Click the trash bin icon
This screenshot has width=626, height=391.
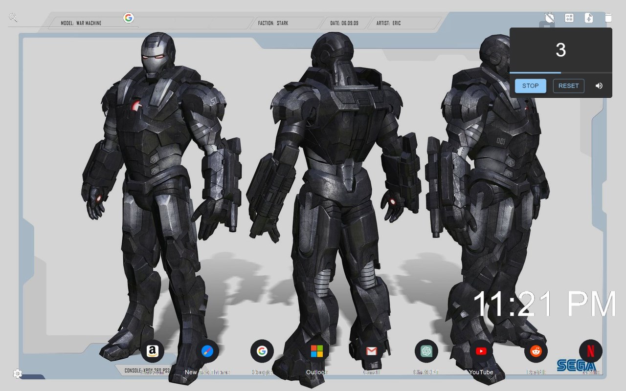pos(608,18)
